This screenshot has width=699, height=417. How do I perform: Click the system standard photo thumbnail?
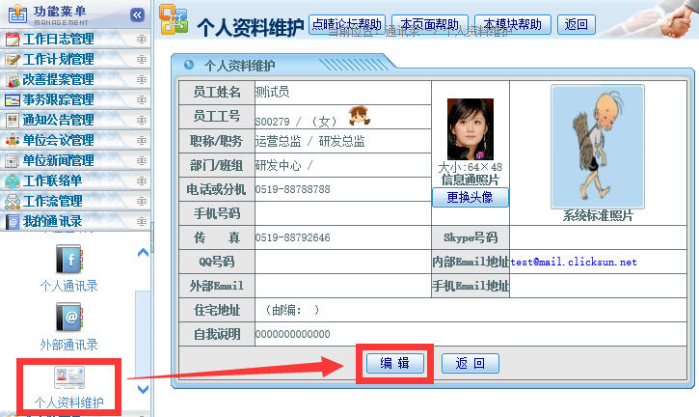coord(597,145)
